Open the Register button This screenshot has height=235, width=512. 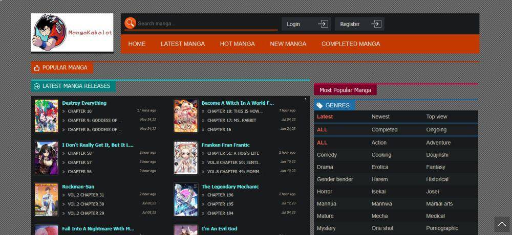359,24
